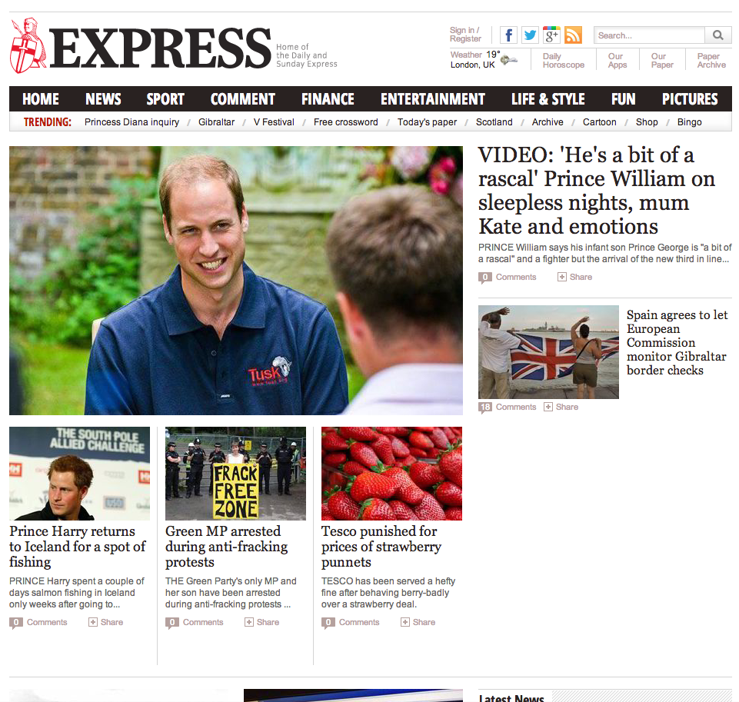
Task: Open the ENTERTAINMENT navigation menu
Action: pyautogui.click(x=433, y=99)
